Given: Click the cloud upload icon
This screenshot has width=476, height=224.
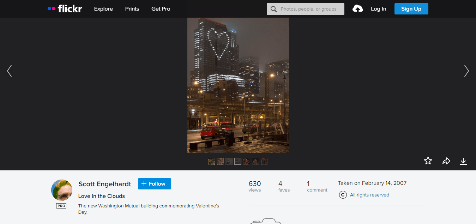Looking at the screenshot, I should coord(357,9).
